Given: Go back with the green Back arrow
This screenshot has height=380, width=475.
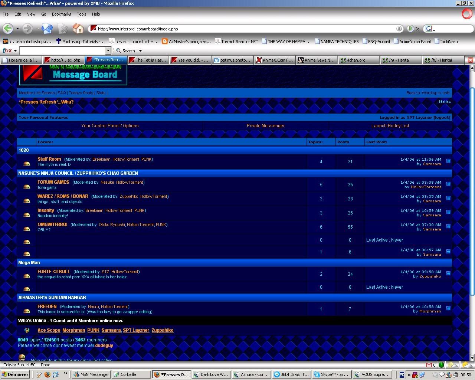Looking at the screenshot, I should [x=8, y=29].
